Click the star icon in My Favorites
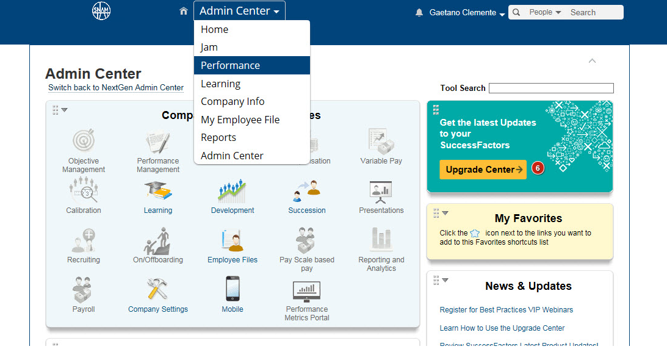 (x=475, y=233)
